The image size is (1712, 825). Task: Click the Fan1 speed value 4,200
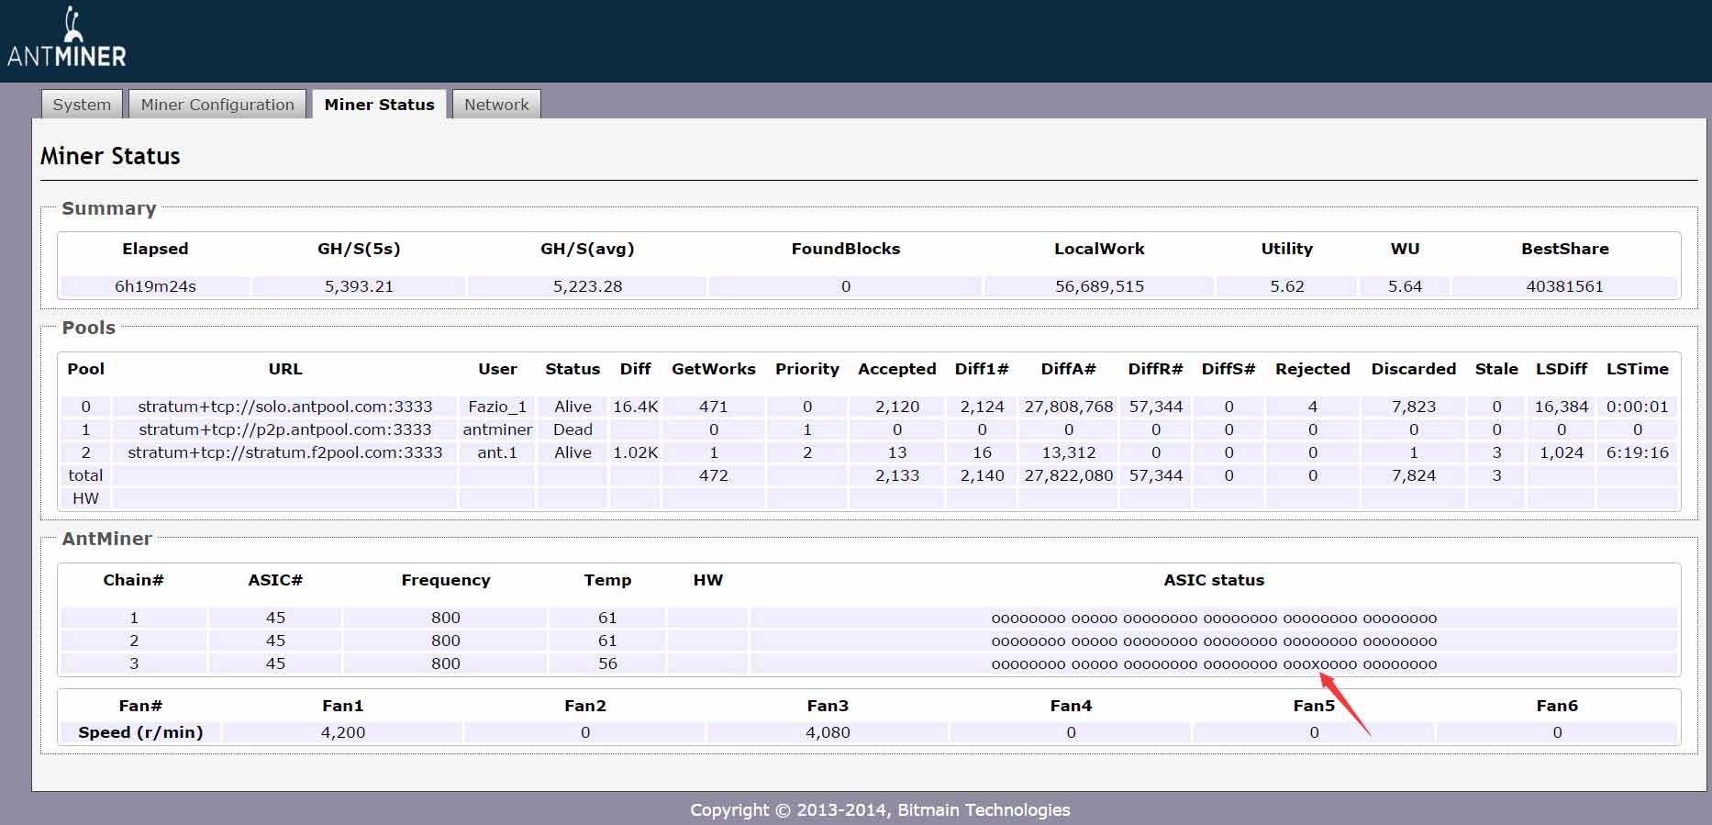tap(343, 732)
